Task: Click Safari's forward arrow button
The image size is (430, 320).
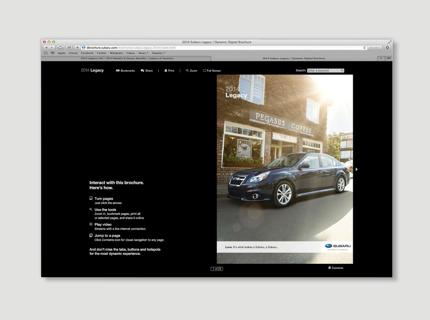Action: pyautogui.click(x=52, y=48)
